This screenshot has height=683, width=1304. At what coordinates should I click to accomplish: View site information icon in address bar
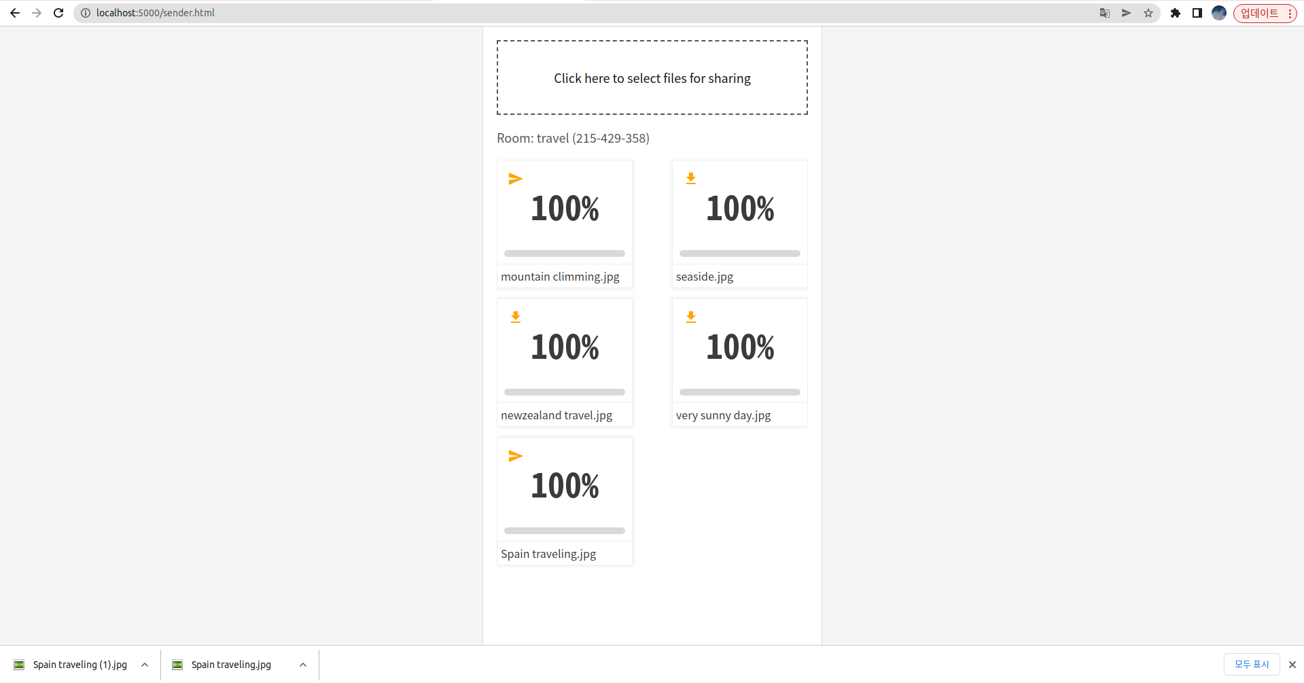86,13
